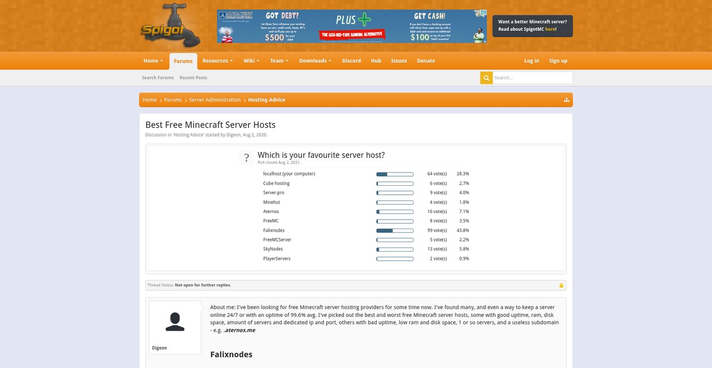712x368 pixels.
Task: Click the 'Falixnodes' post heading
Action: click(231, 354)
